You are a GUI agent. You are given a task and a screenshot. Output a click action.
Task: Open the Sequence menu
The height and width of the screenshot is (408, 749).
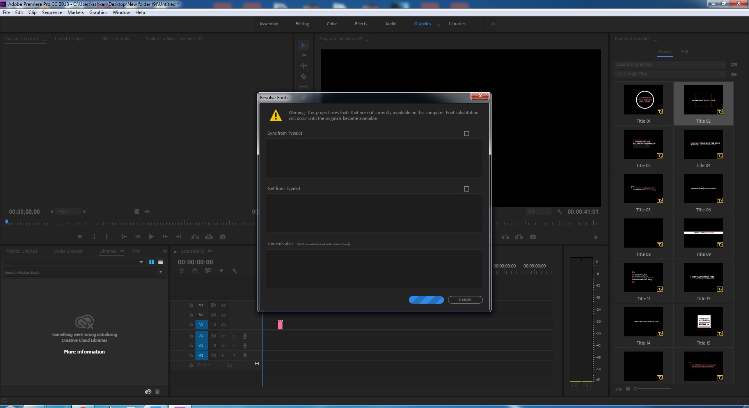point(52,12)
